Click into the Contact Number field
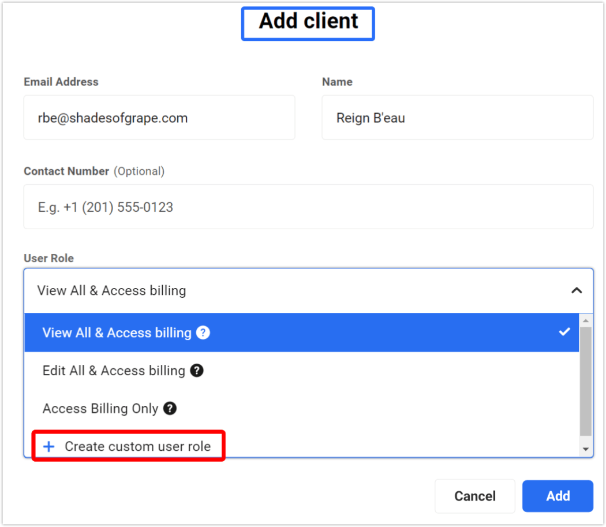The image size is (606, 527). point(308,207)
